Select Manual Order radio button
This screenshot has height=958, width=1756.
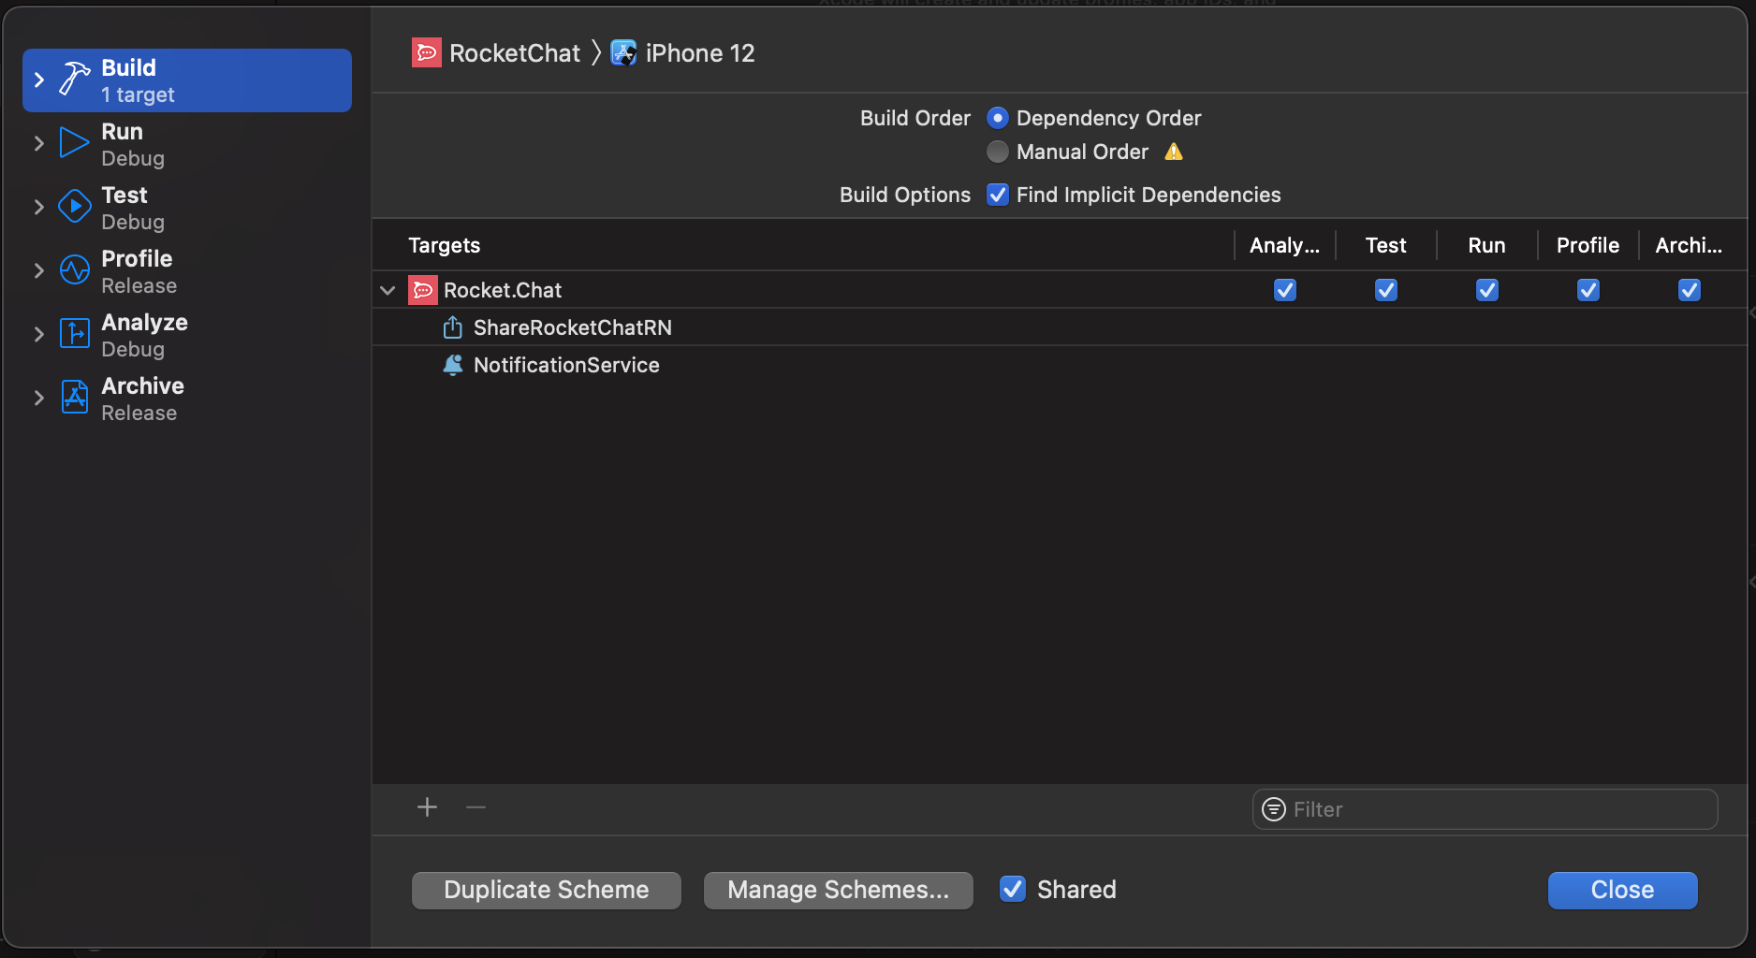pyautogui.click(x=998, y=152)
